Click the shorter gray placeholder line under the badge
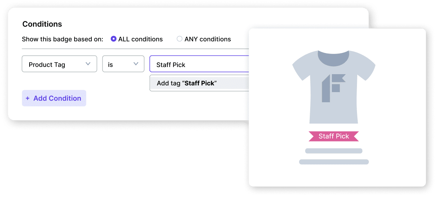 coord(333,151)
